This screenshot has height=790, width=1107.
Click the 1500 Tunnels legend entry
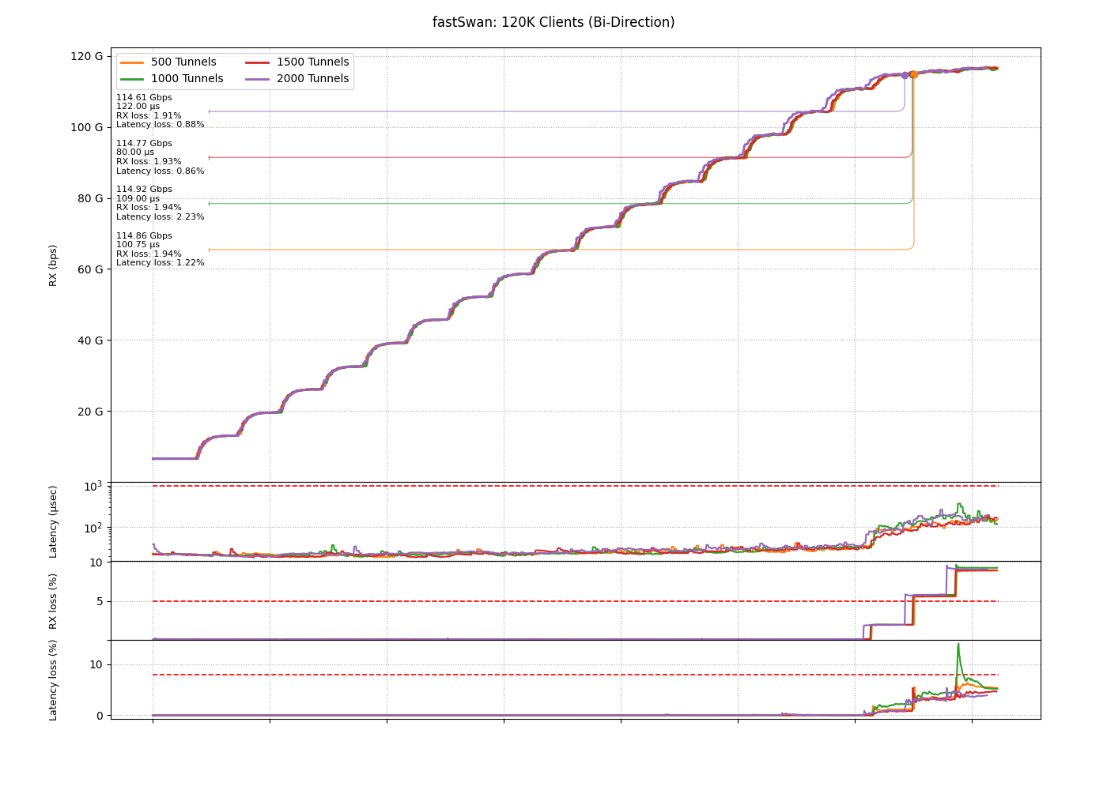(x=297, y=62)
